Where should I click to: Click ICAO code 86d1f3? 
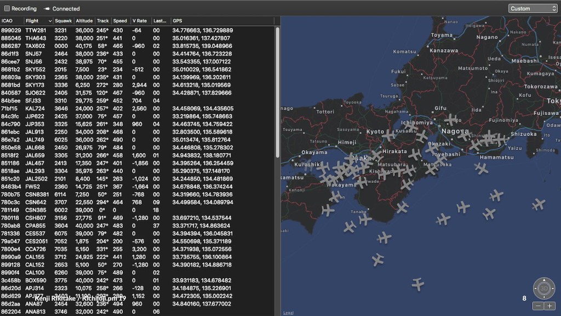coord(10,54)
